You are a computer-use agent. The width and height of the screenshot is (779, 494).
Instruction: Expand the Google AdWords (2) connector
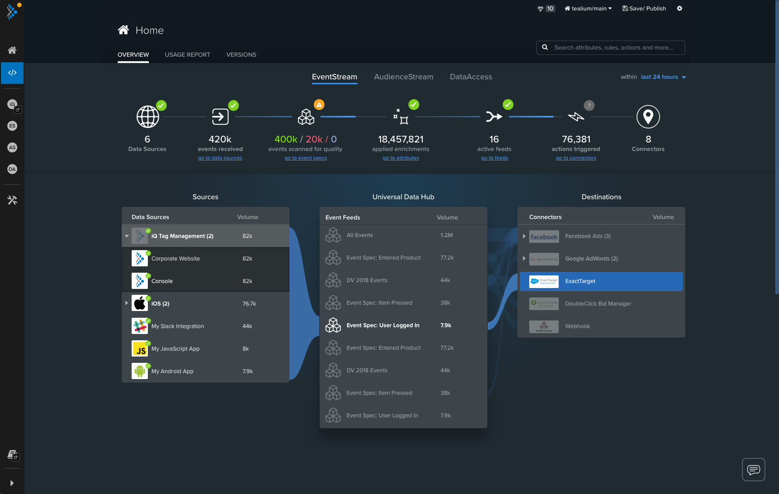[524, 258]
